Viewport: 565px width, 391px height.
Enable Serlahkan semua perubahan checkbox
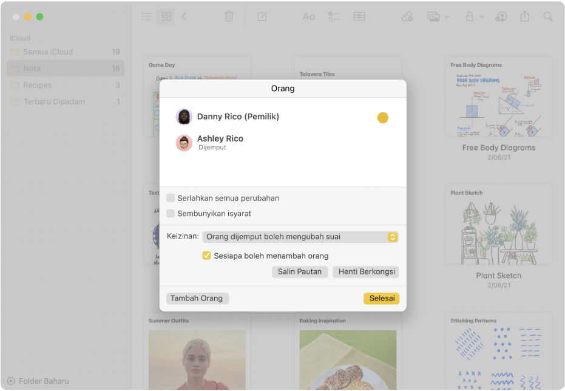(171, 198)
